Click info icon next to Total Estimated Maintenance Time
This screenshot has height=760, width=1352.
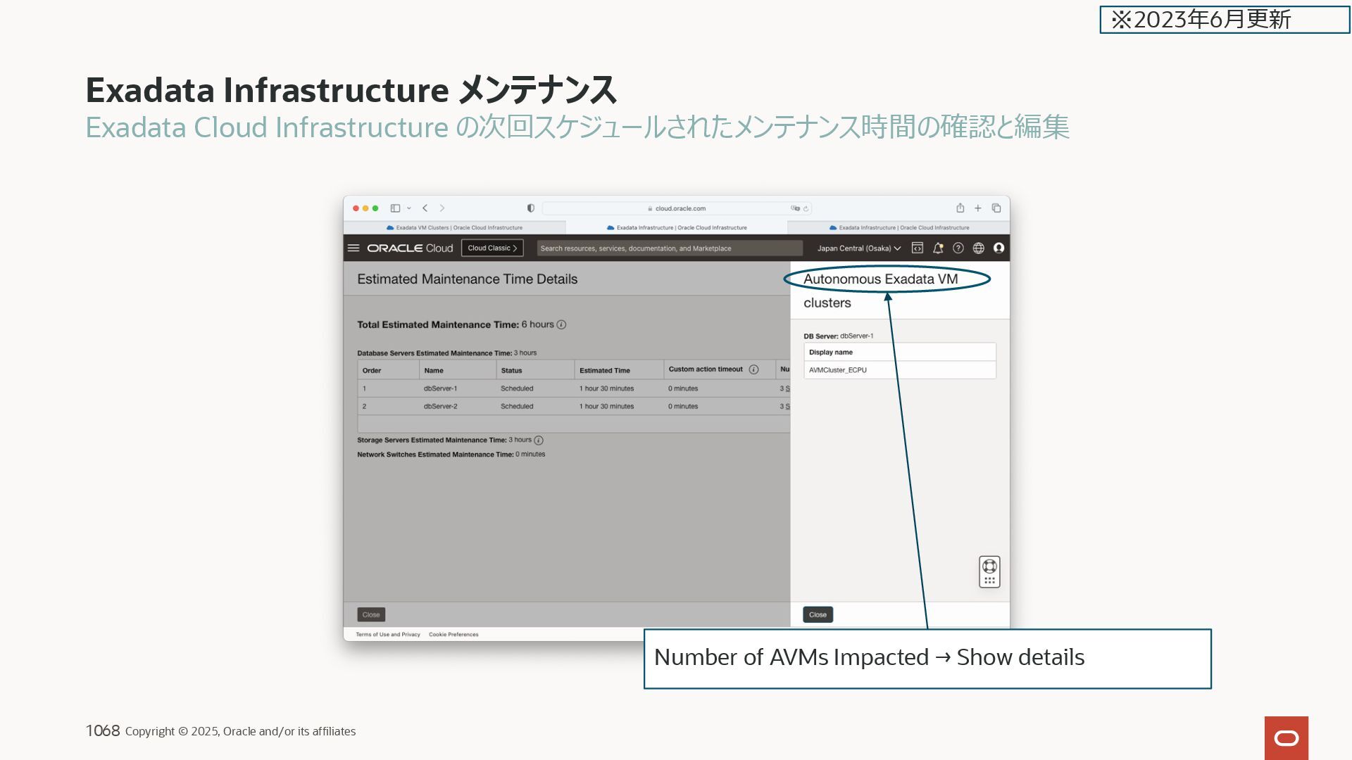561,325
